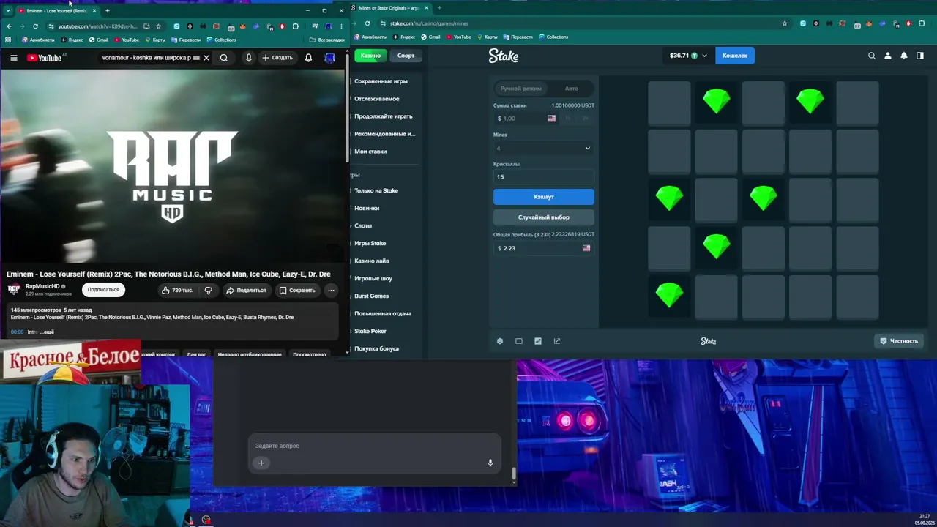Viewport: 937px width, 527px height.
Task: Pop out the Mines game window
Action: pos(557,341)
